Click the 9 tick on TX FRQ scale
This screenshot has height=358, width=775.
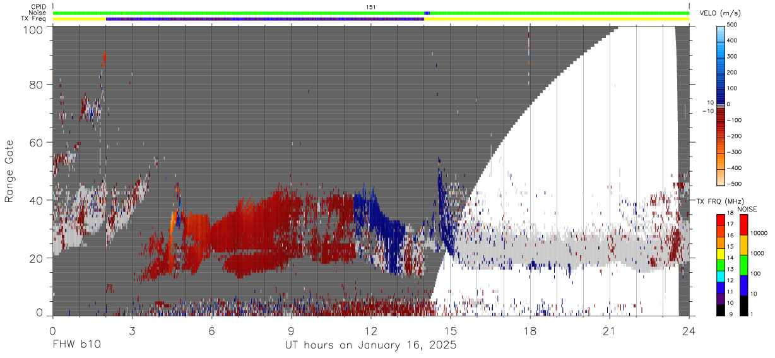coord(731,313)
